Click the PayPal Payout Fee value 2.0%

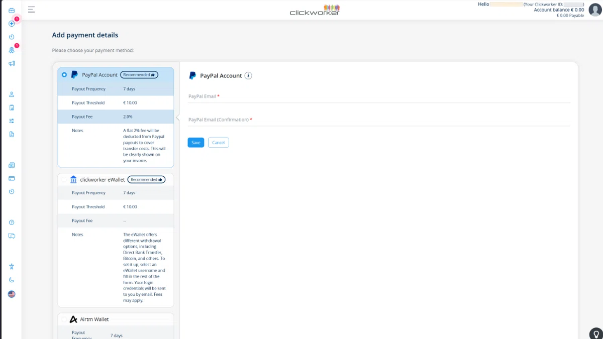[x=128, y=117]
